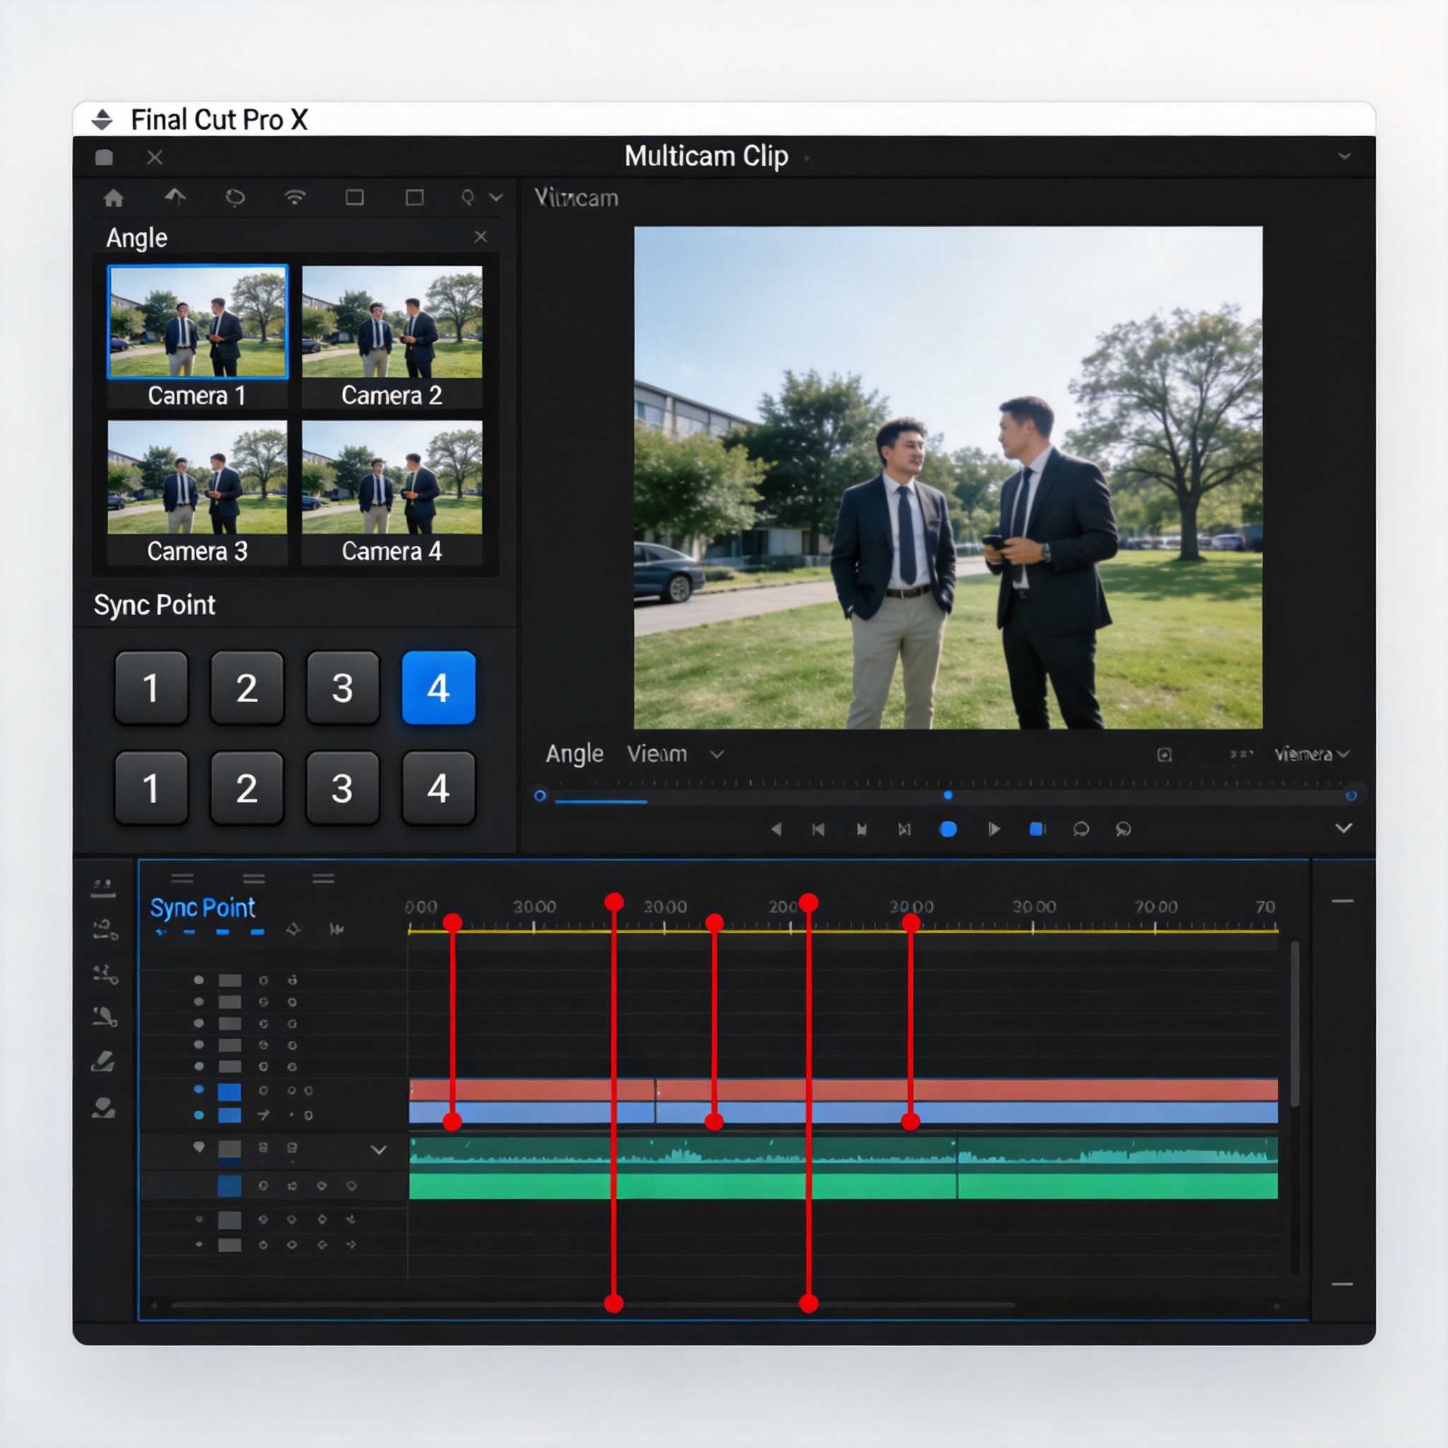This screenshot has width=1448, height=1448.
Task: Expand the chevron at right of transport controls
Action: pos(1344,828)
